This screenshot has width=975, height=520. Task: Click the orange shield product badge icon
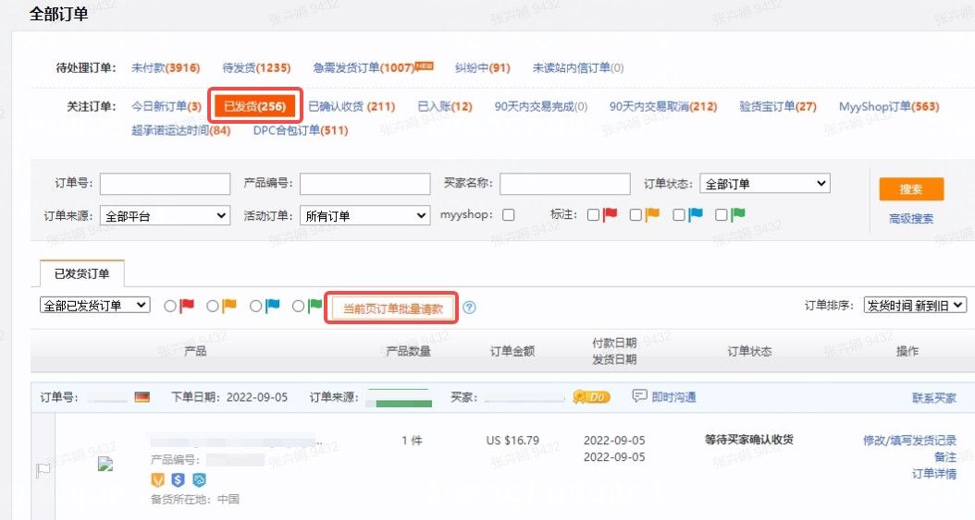157,479
